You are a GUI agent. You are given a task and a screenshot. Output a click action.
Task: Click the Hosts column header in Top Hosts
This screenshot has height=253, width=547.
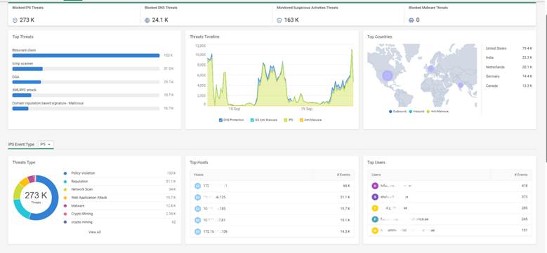252,175
